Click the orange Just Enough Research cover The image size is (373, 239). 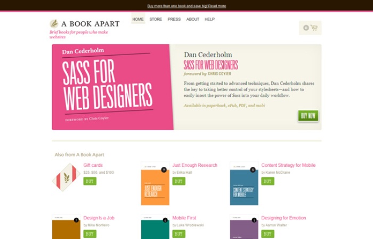click(x=155, y=184)
